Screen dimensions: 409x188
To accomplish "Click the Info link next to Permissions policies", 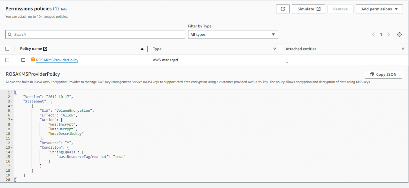I will (x=64, y=9).
